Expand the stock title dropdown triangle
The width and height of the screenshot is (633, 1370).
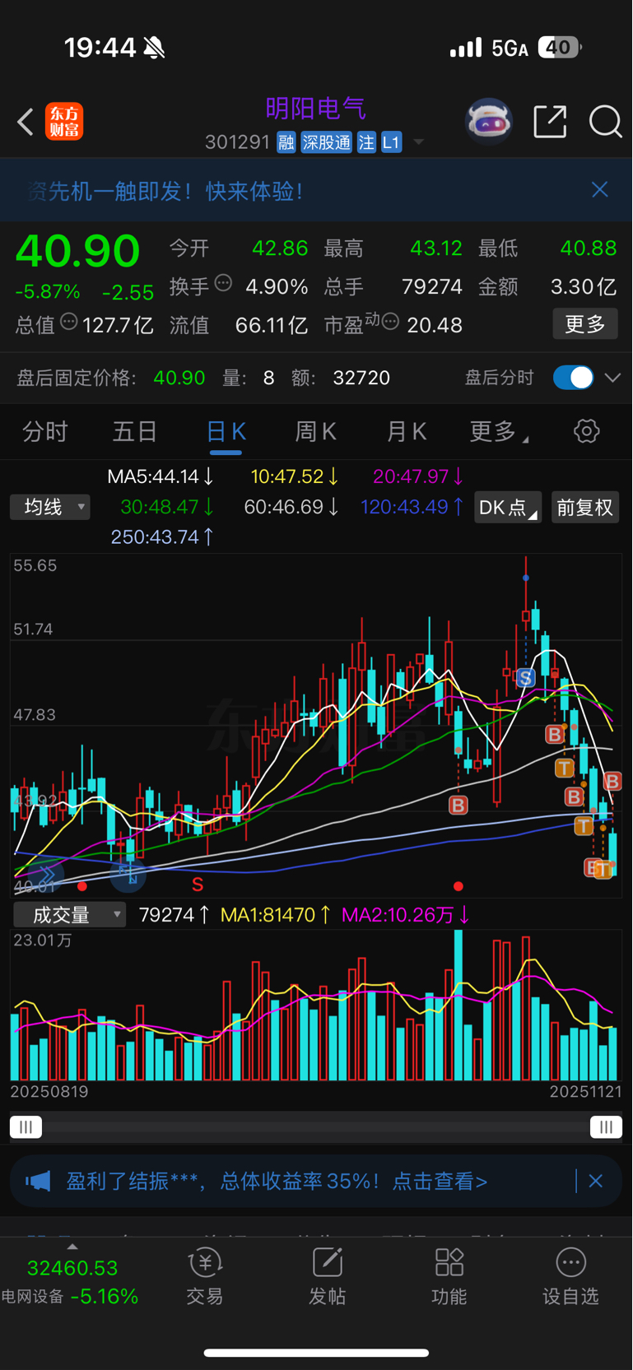coord(418,143)
